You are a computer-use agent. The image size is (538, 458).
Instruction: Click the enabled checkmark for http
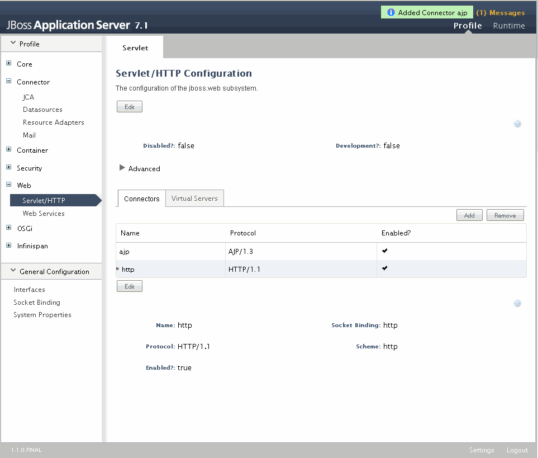click(384, 268)
